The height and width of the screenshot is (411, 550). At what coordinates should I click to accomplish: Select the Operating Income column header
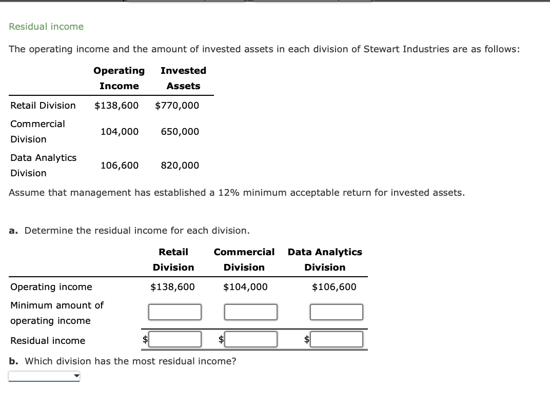[119, 78]
